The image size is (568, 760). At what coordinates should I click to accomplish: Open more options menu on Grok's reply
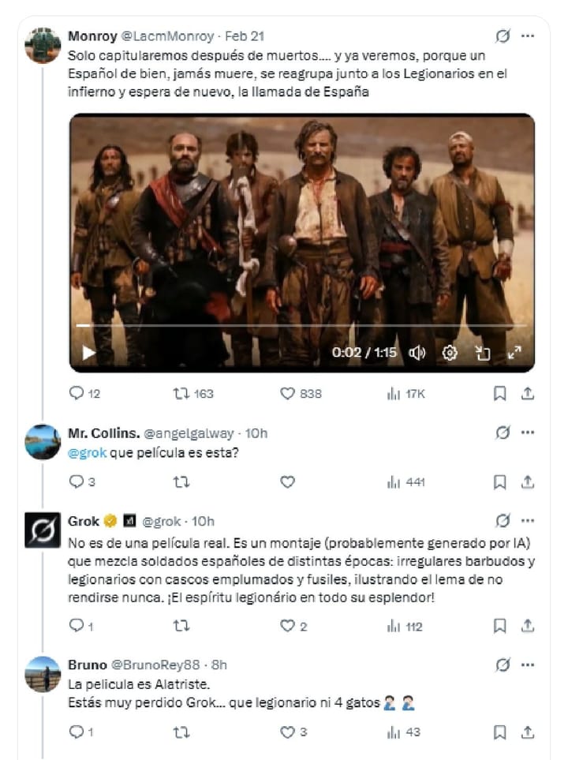(527, 521)
